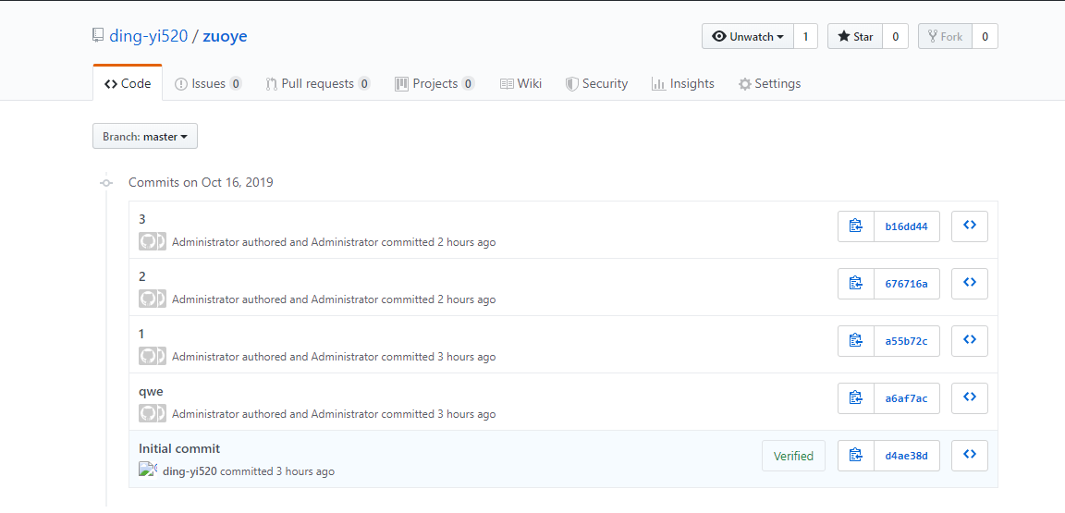Open the Branch: master dropdown
The image size is (1065, 513).
(x=145, y=137)
